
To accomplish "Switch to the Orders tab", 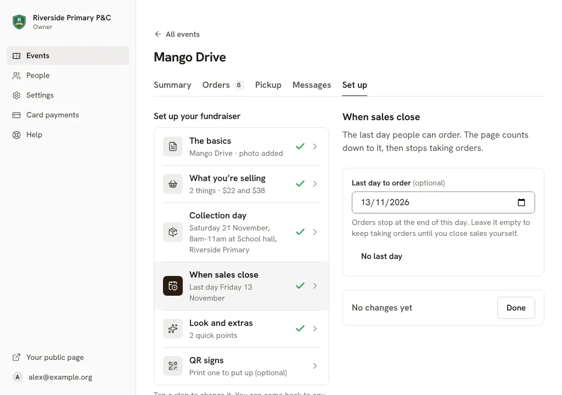I will coord(223,85).
